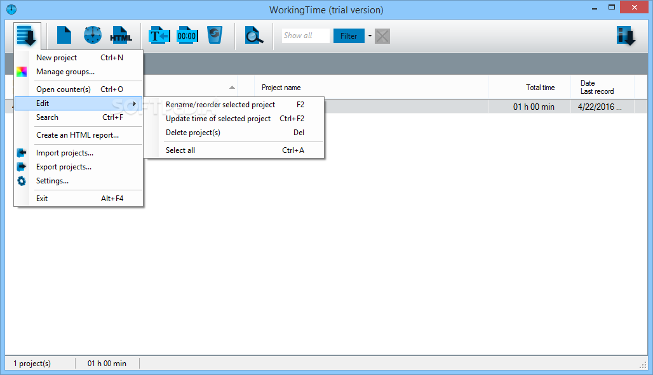Click the HTML report toolbar icon
653x375 pixels.
[x=121, y=35]
